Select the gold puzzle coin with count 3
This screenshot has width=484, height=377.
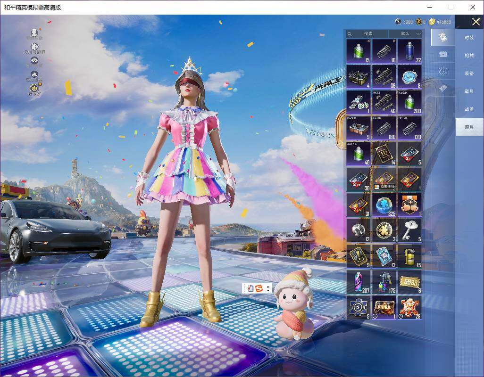384,231
